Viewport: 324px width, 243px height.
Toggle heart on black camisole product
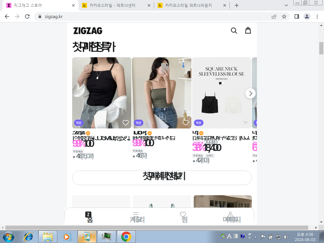tap(126, 123)
